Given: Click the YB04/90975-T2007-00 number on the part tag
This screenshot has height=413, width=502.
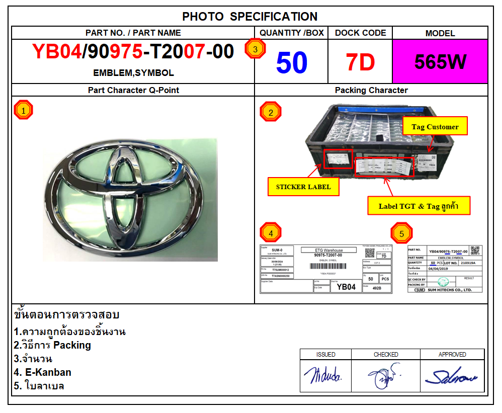Looking at the screenshot, I should click(448, 252).
